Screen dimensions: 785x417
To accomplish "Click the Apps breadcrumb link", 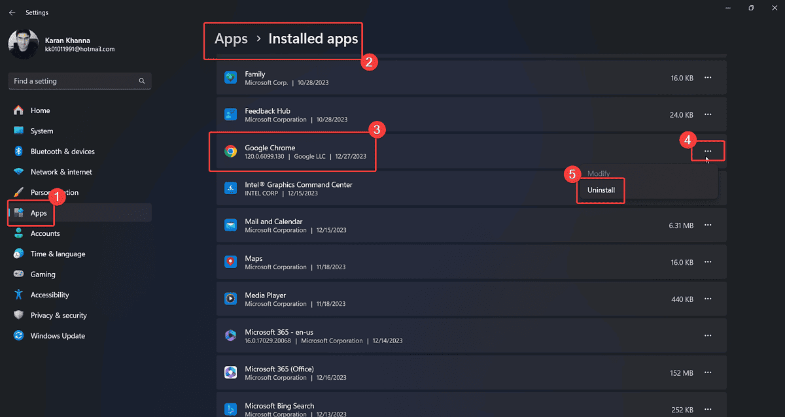I will pos(231,39).
